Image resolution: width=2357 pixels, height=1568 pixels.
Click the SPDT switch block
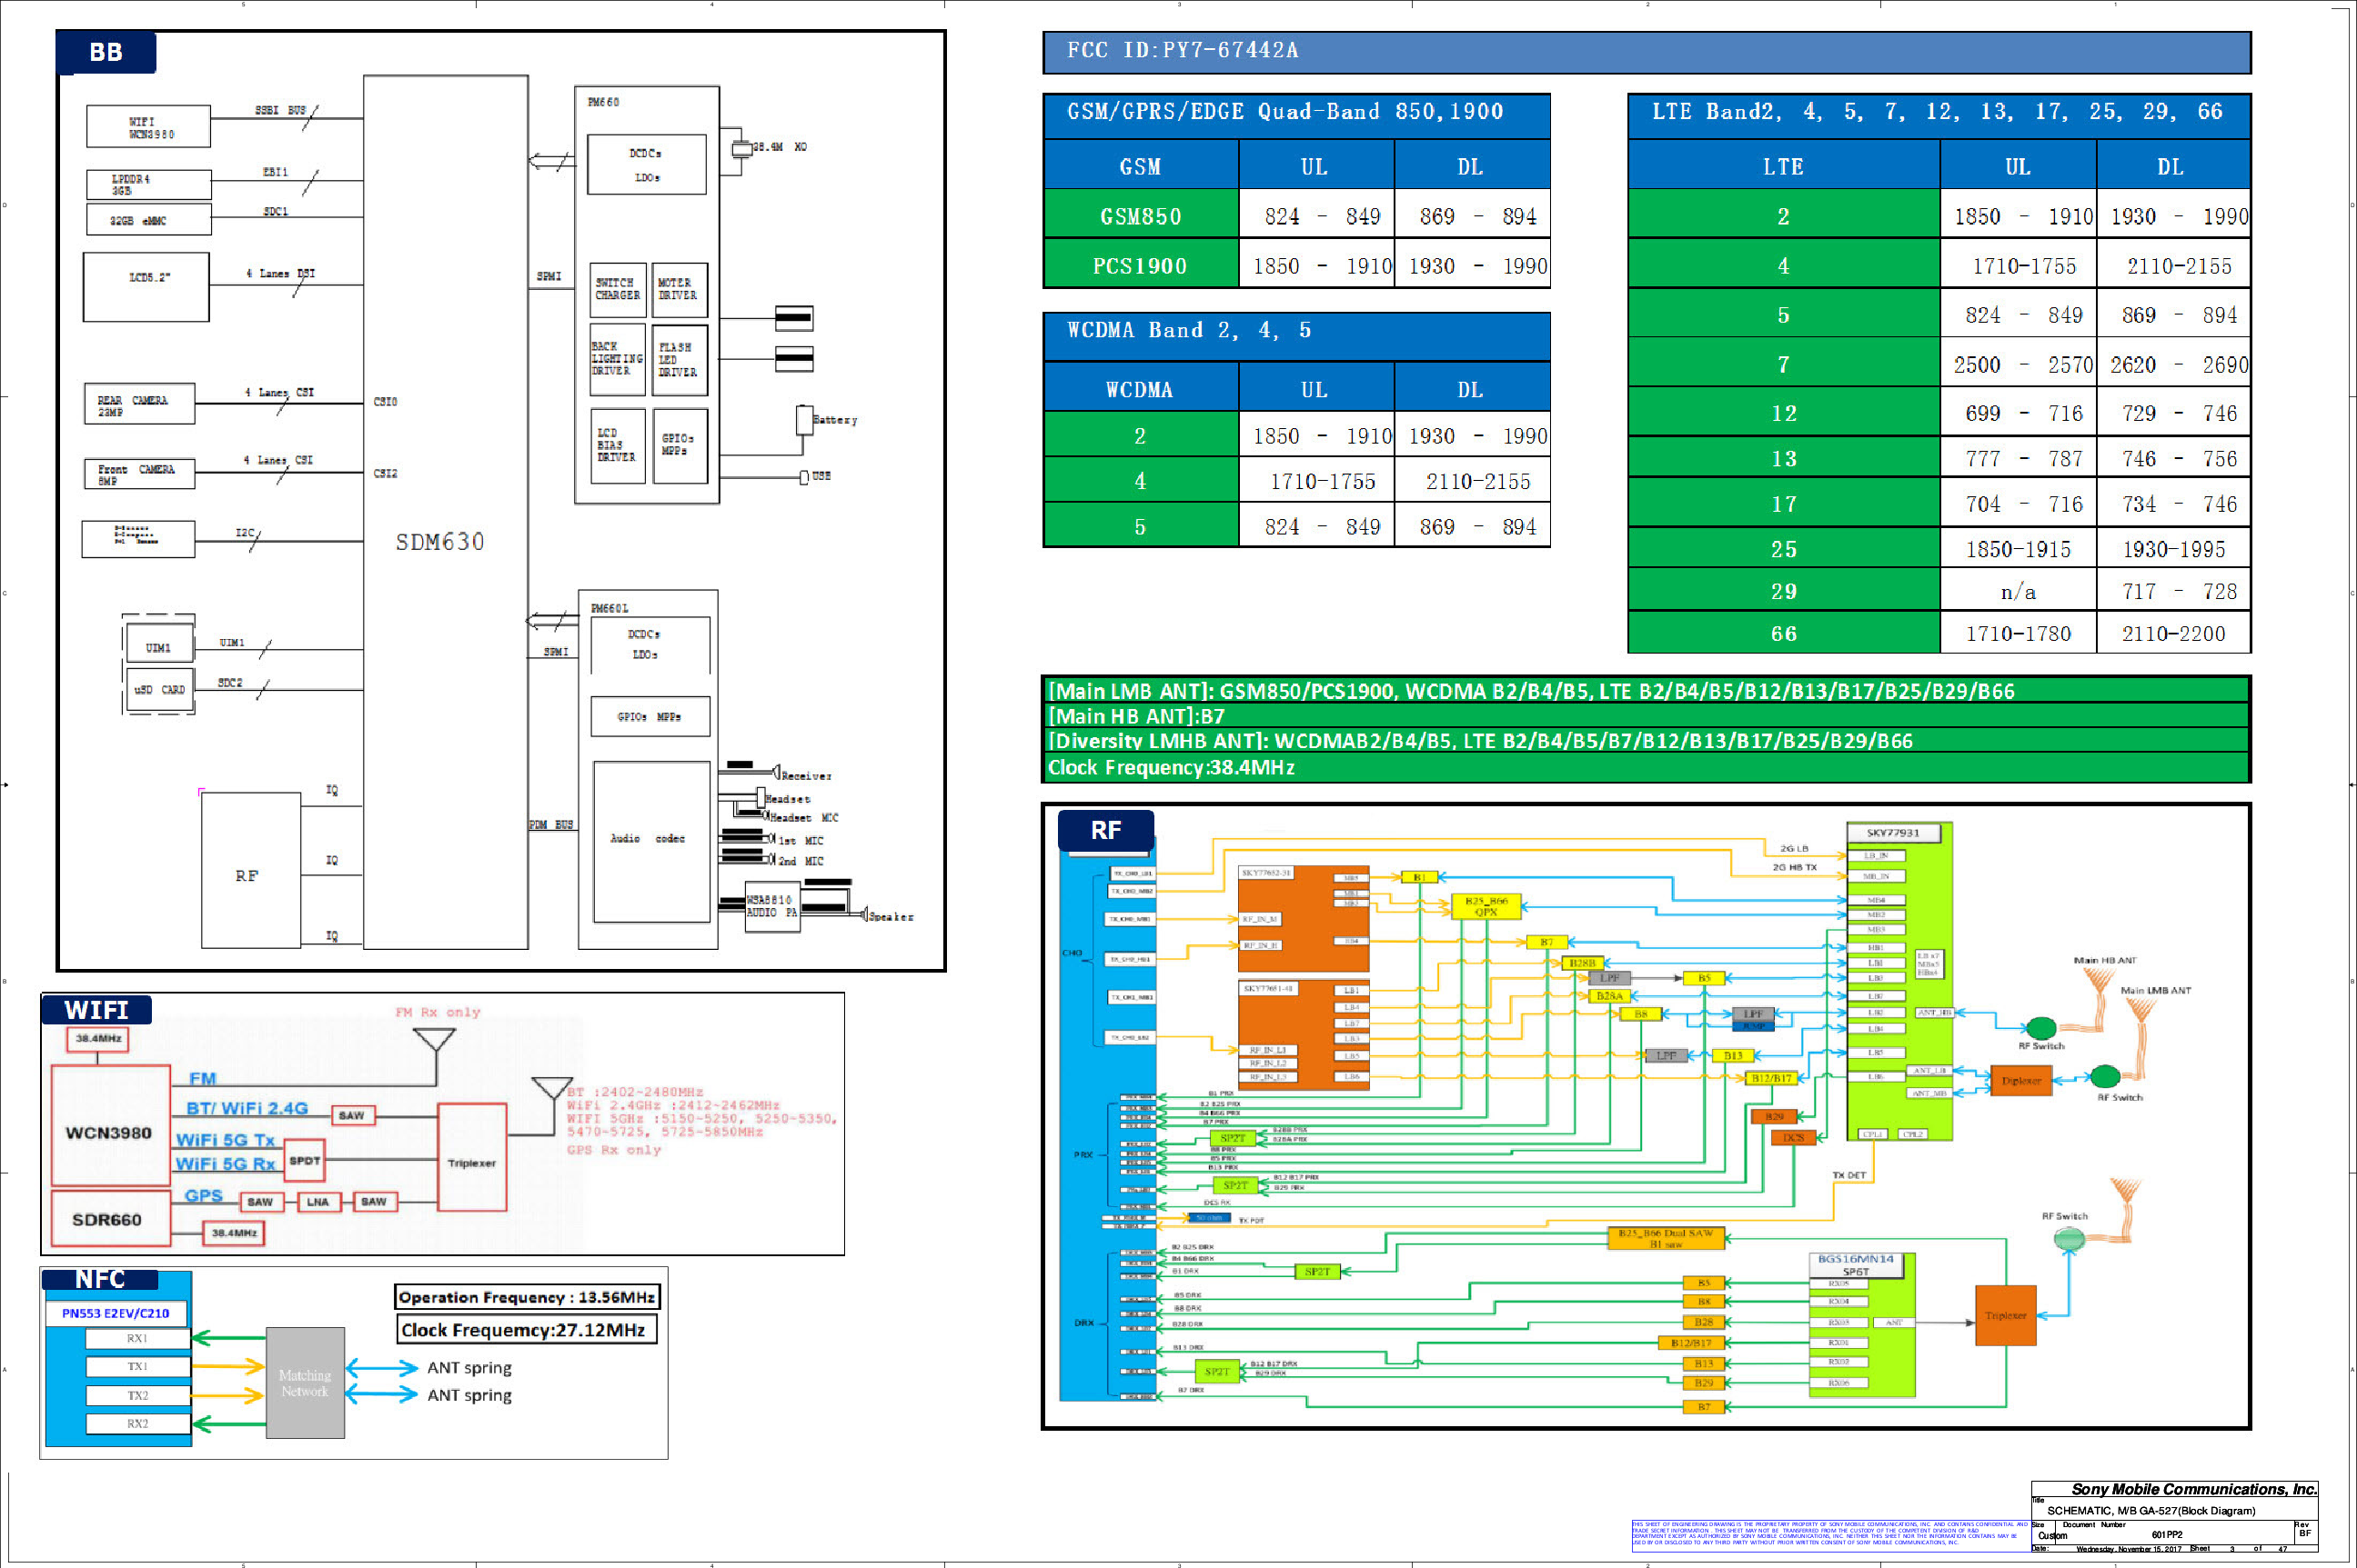tap(306, 1161)
